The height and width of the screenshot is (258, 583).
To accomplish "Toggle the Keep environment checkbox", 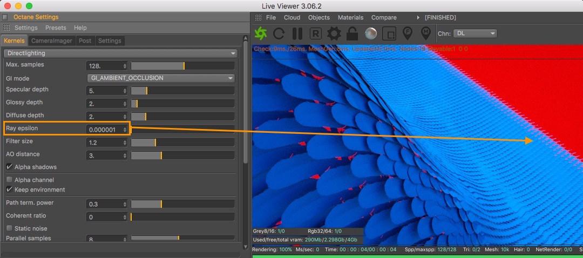I will (x=9, y=189).
